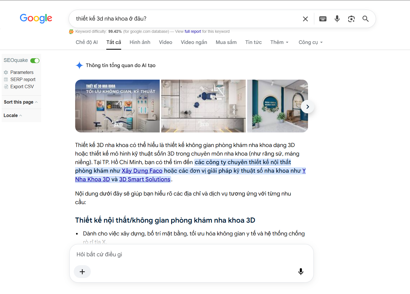Switch to the Chế độ AI tab

(87, 42)
